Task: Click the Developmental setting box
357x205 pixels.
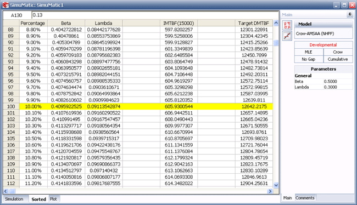Action: (x=323, y=45)
